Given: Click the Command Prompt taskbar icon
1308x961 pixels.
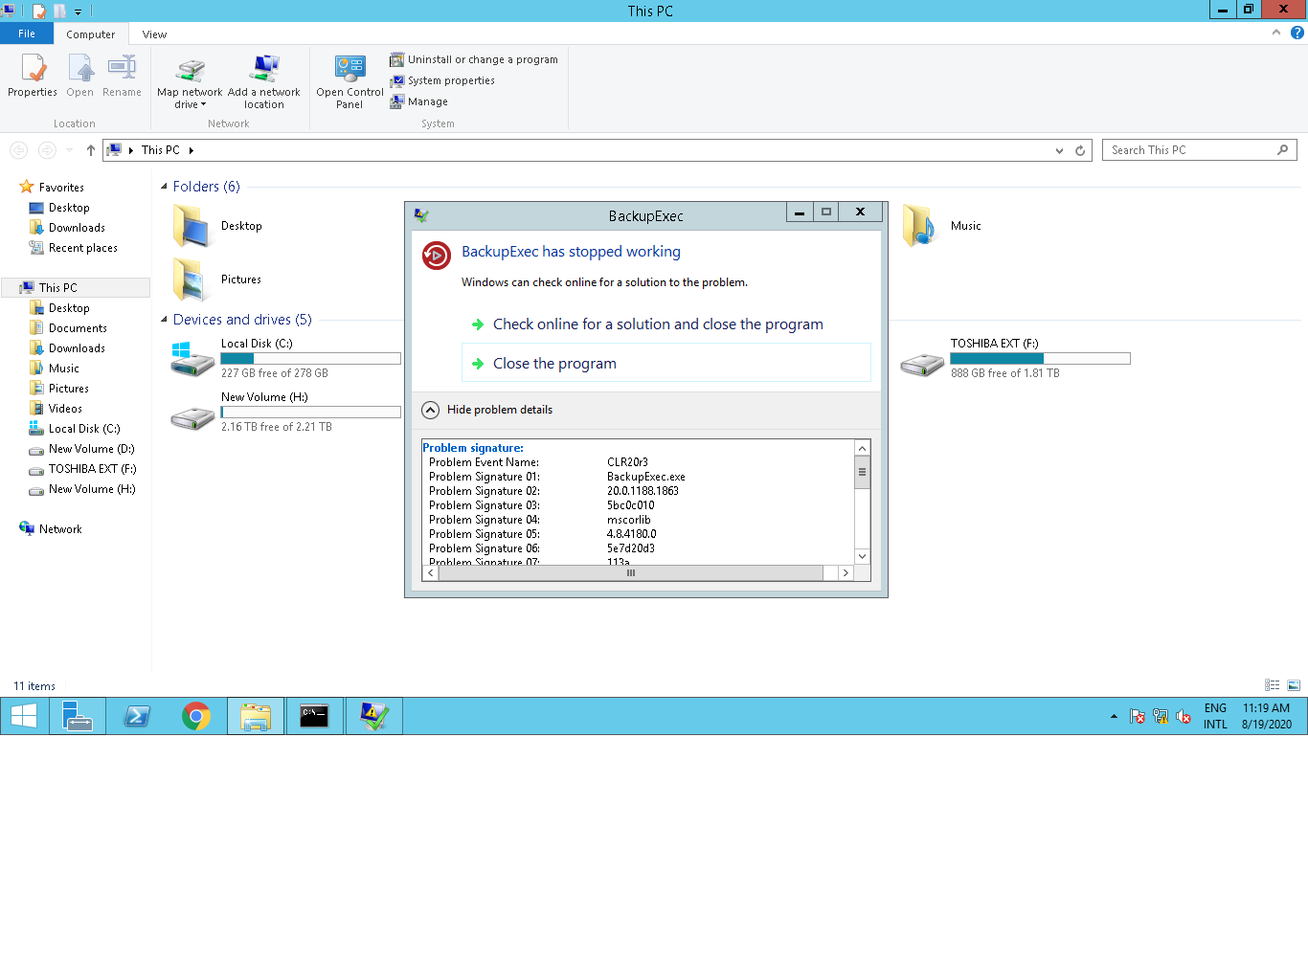Looking at the screenshot, I should [314, 716].
